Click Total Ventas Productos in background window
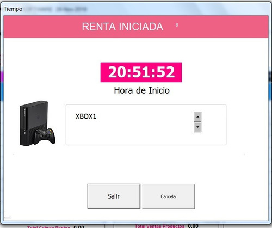The width and height of the screenshot is (272, 228). click(160, 226)
